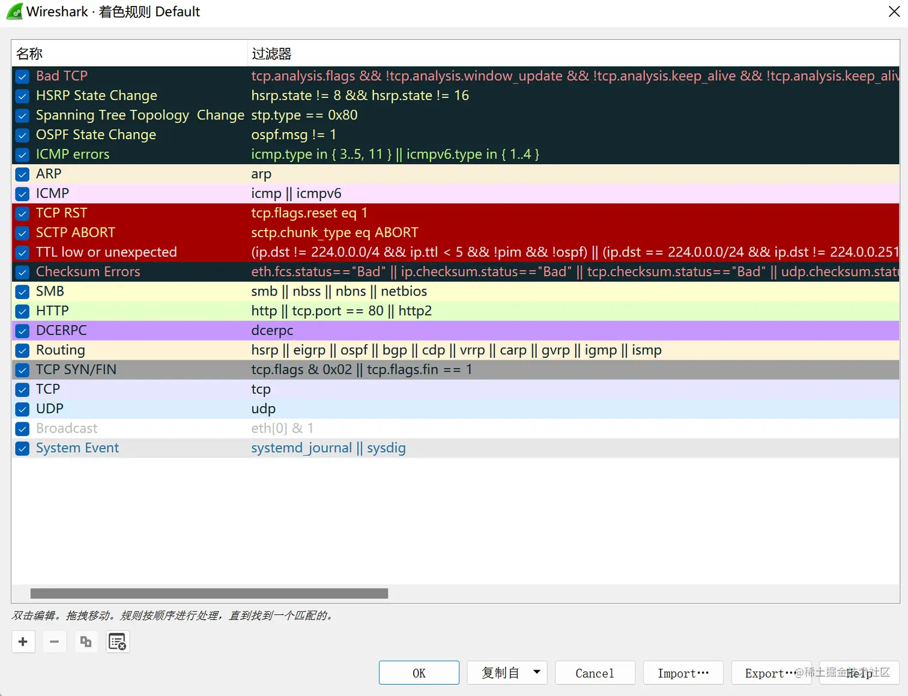Click the filter 'http || tcp.port == 80 || http2'
The height and width of the screenshot is (696, 908).
click(342, 310)
